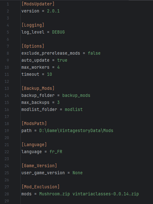Click the D:\Game\VintagestoryData\Mods path
Viewport: 153px width, 204px height.
point(76,130)
